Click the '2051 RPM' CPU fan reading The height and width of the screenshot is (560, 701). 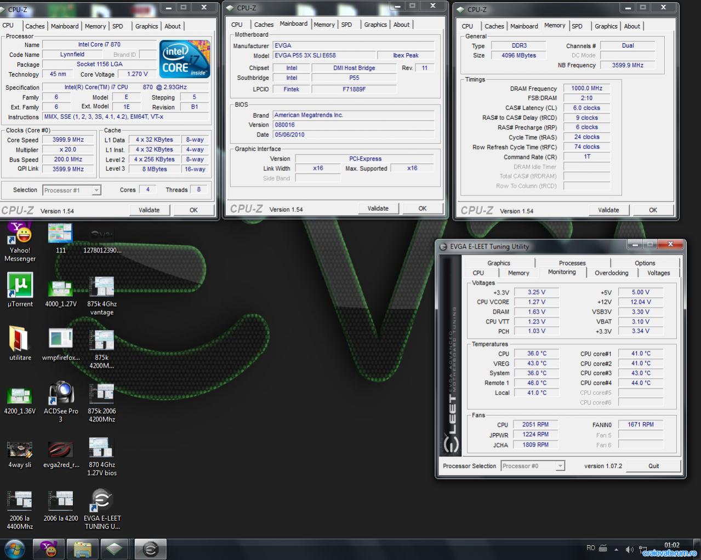(x=535, y=425)
